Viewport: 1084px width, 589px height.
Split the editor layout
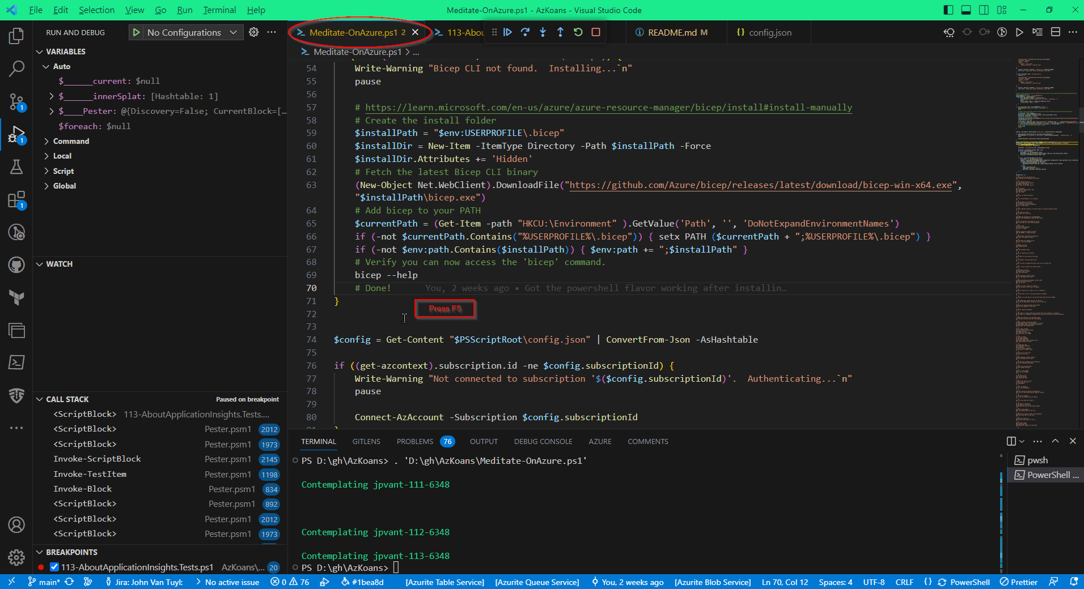1056,32
